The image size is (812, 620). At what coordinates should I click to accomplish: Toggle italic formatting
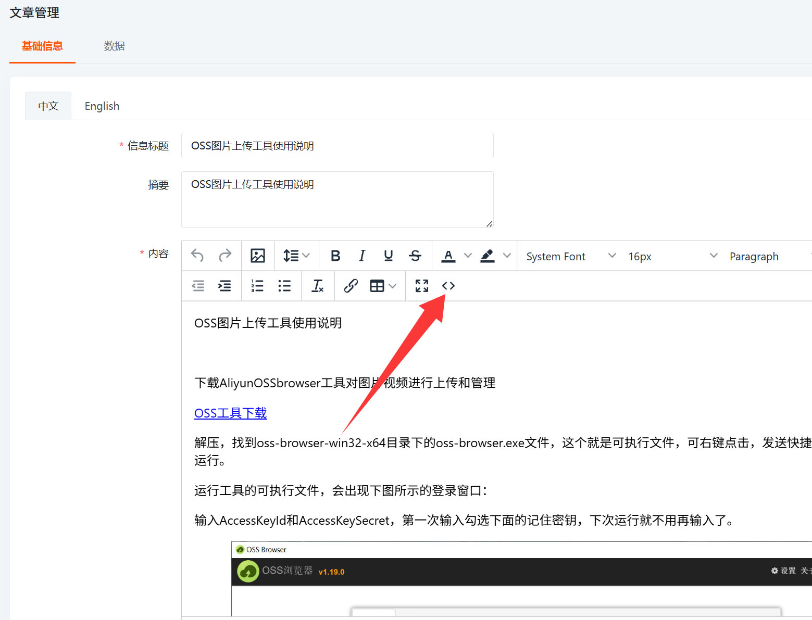[x=362, y=256]
